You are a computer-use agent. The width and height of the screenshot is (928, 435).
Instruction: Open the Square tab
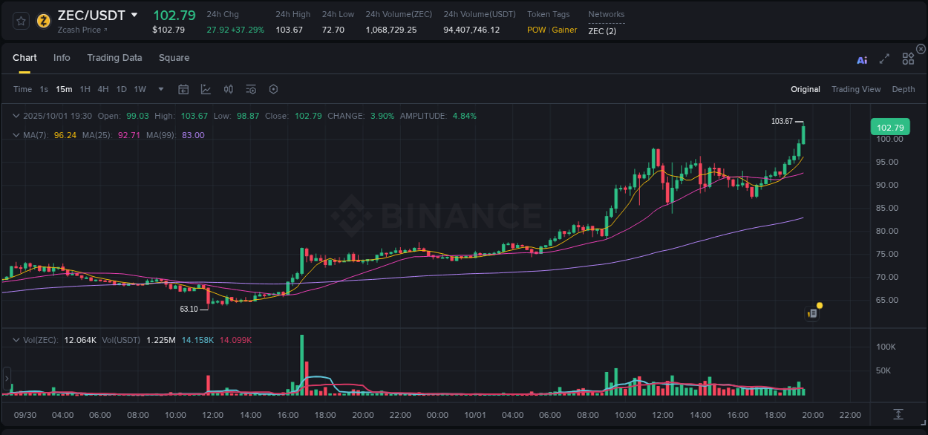coord(174,57)
